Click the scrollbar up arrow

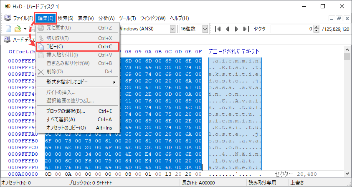tap(347, 50)
